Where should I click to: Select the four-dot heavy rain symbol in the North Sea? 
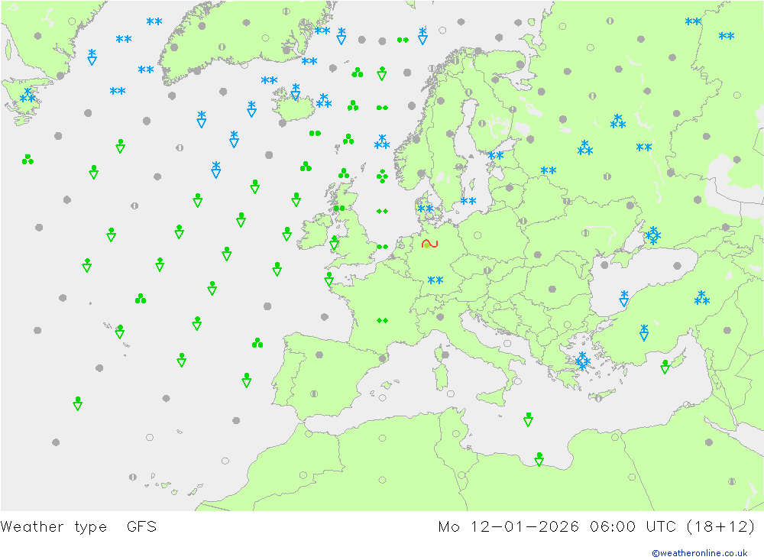pyautogui.click(x=383, y=176)
